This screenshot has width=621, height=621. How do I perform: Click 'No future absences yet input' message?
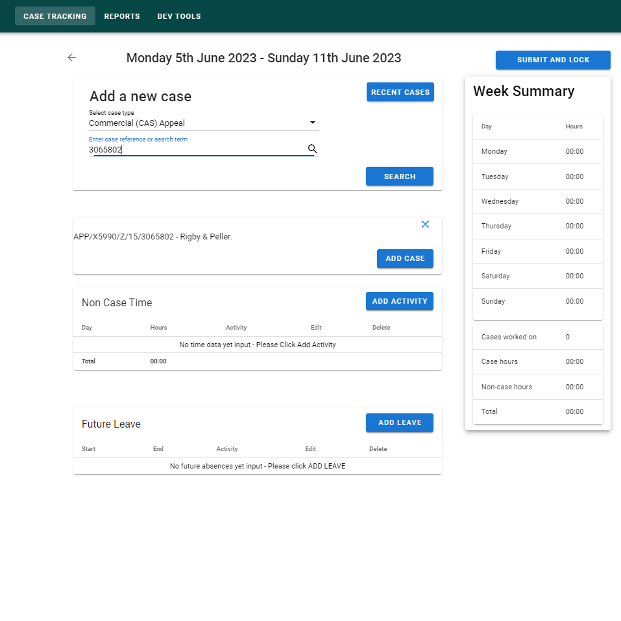[x=258, y=466]
